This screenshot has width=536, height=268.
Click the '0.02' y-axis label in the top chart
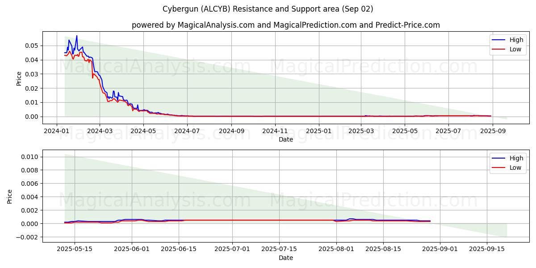(33, 88)
